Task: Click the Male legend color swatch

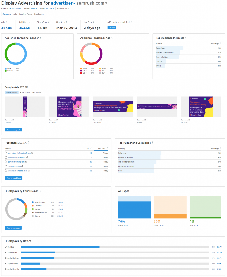Action: [5, 68]
